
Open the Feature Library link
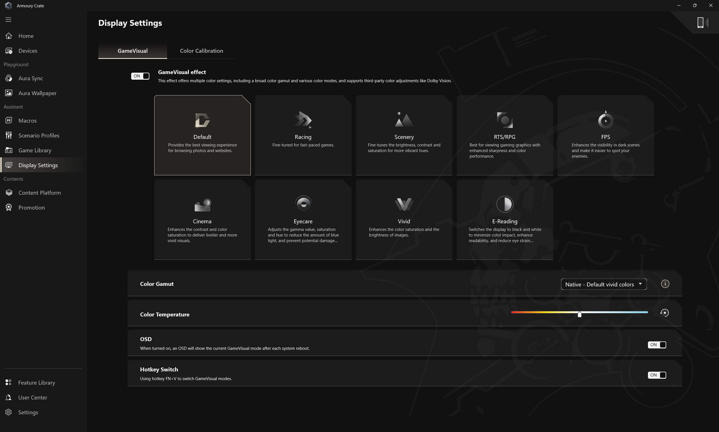point(37,383)
